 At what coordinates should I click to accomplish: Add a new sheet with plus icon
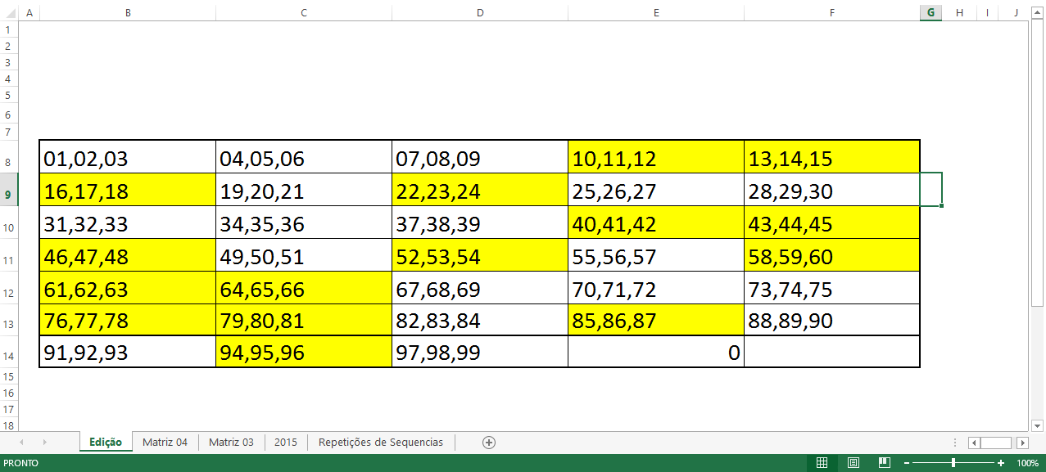coord(489,442)
